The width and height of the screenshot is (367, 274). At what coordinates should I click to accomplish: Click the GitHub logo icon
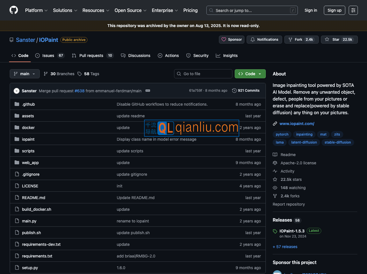[x=14, y=10]
